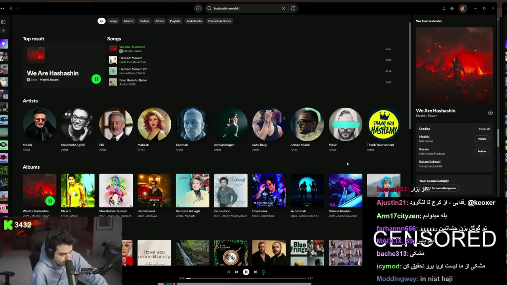The width and height of the screenshot is (507, 285).
Task: Seek on the song progress bar
Action: click(x=246, y=278)
